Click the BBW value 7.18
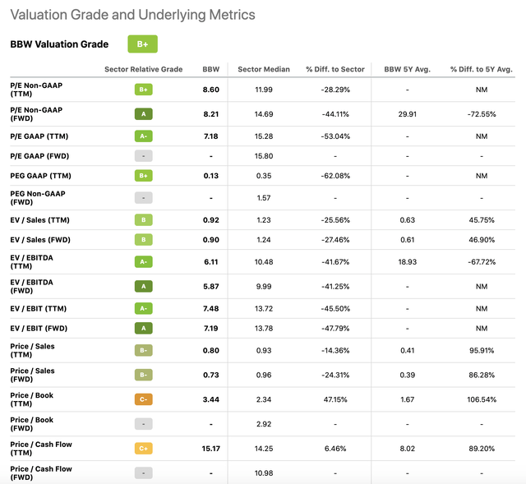The height and width of the screenshot is (484, 526). tap(211, 136)
